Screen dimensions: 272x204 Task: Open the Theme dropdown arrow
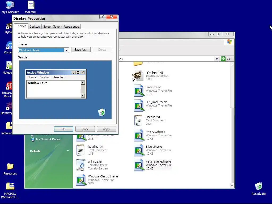point(66,50)
